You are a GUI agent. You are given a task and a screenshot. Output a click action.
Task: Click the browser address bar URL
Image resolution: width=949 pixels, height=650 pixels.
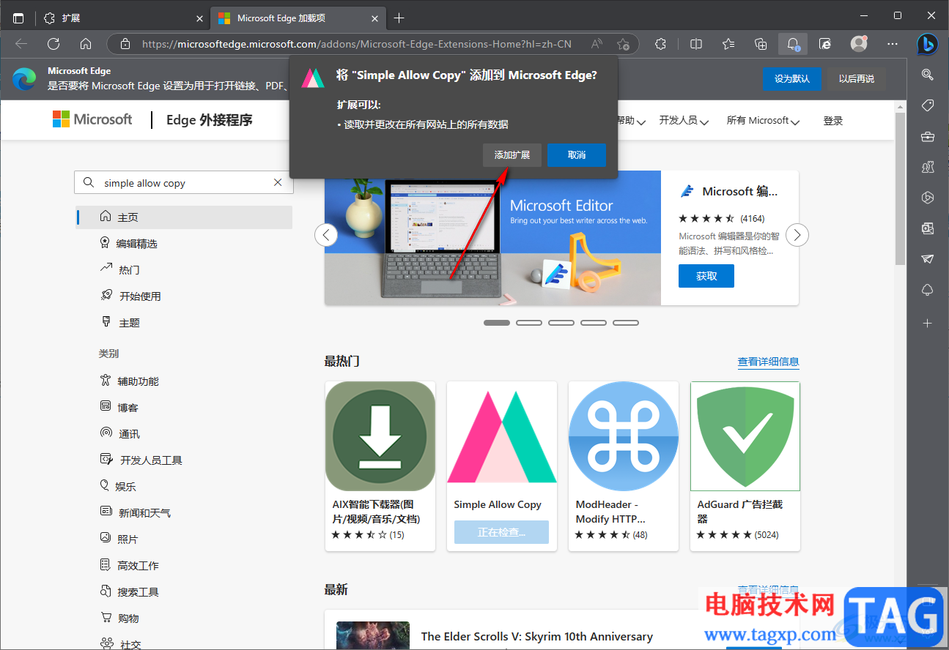(x=356, y=44)
